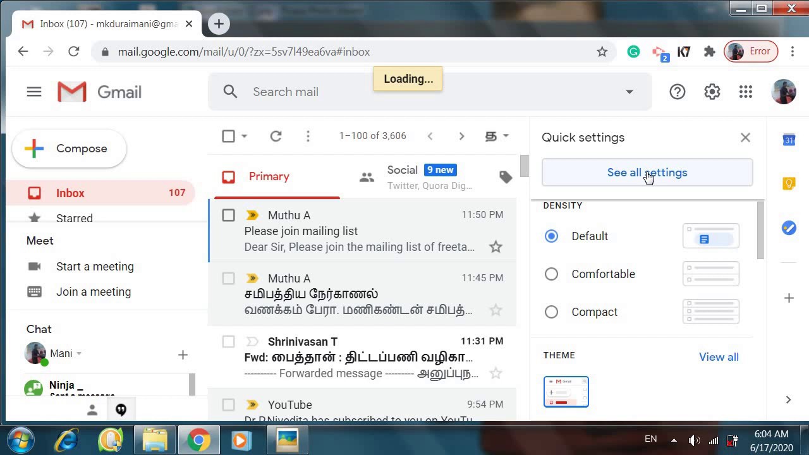Viewport: 809px width, 455px height.
Task: Click See all settings button
Action: 647,173
